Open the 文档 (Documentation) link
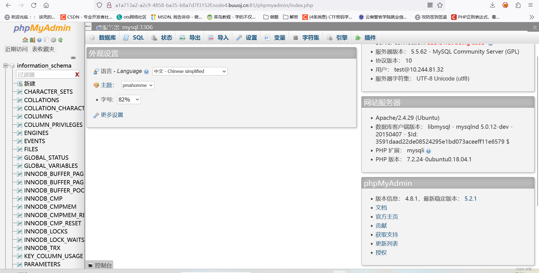Screen dimensions: 539x273 tap(381, 208)
